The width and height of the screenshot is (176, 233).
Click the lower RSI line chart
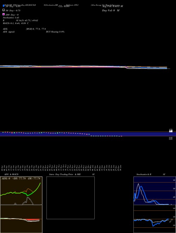155,219
